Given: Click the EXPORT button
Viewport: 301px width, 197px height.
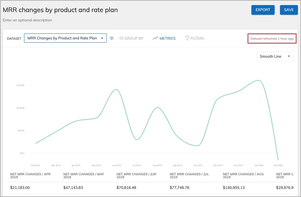Looking at the screenshot, I should click(263, 10).
